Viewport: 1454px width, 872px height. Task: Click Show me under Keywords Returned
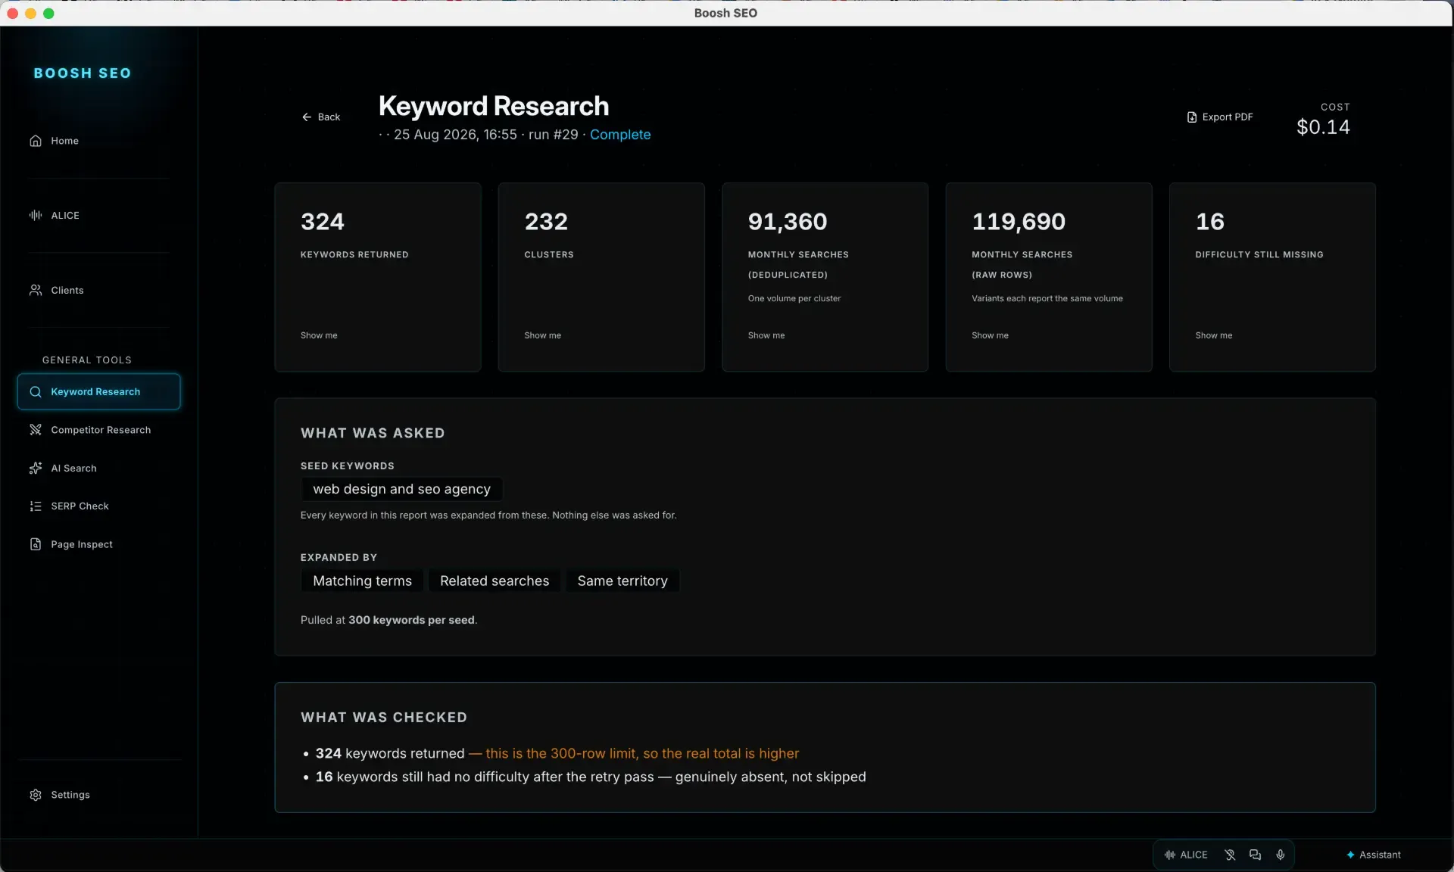coord(319,335)
